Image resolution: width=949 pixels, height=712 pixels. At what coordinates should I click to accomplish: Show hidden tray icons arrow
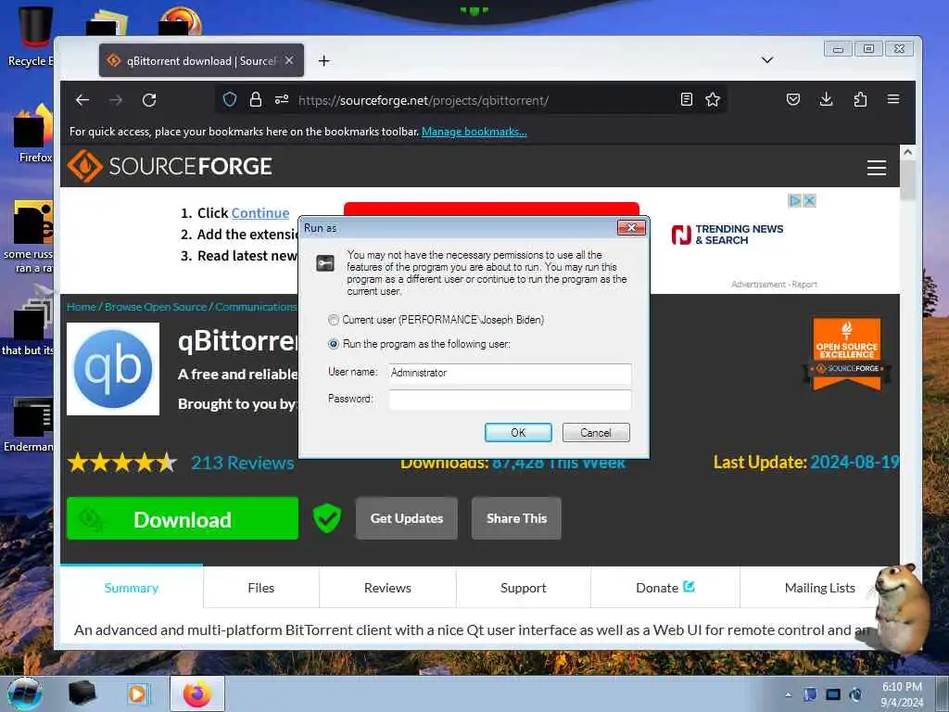pyautogui.click(x=788, y=694)
